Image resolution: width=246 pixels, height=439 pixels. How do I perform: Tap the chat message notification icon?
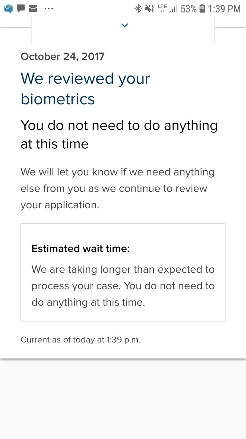21,9
